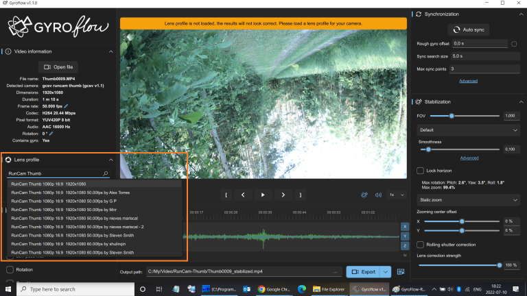Click the lens profile search field
The width and height of the screenshot is (527, 296).
58,173
